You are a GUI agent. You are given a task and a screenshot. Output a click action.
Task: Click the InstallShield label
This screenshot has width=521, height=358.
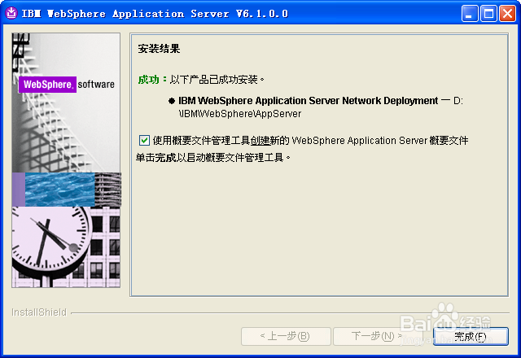(39, 312)
